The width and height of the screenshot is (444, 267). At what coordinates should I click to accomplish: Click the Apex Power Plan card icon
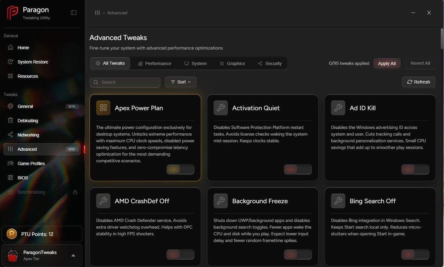(103, 108)
